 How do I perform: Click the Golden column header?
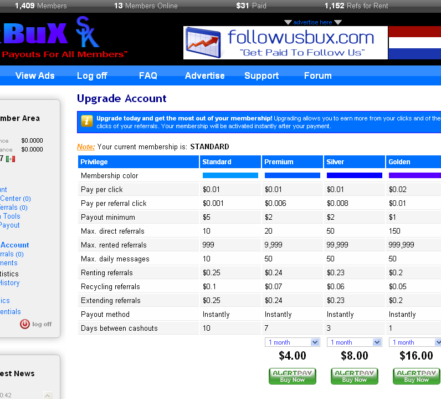click(x=413, y=161)
